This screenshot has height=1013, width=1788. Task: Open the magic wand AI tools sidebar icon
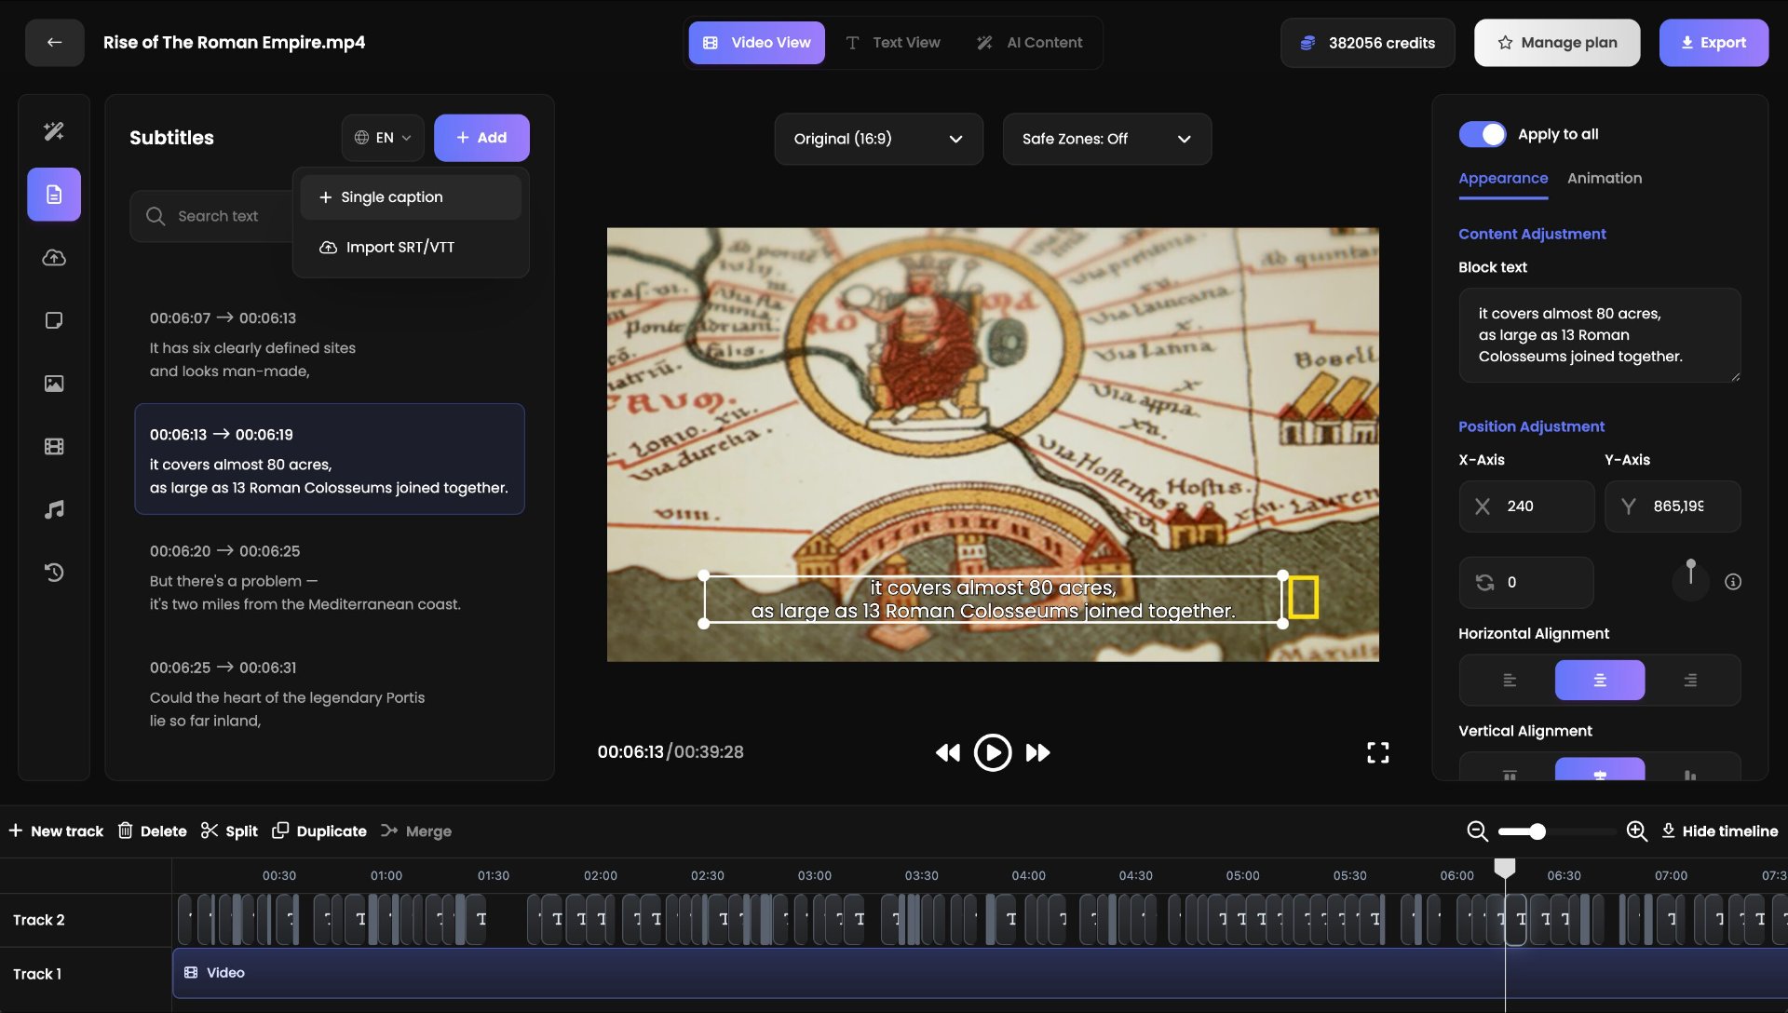coord(54,131)
